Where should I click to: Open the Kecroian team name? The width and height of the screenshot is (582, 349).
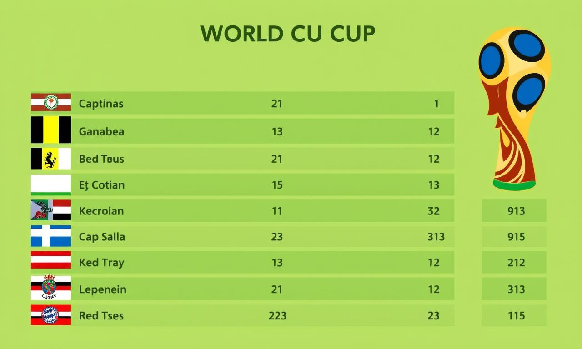tap(101, 211)
